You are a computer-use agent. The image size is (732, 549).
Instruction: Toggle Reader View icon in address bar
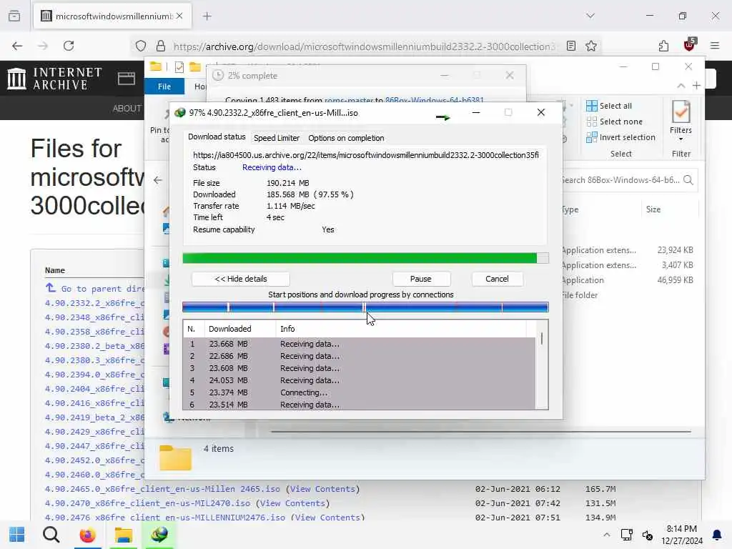click(571, 46)
